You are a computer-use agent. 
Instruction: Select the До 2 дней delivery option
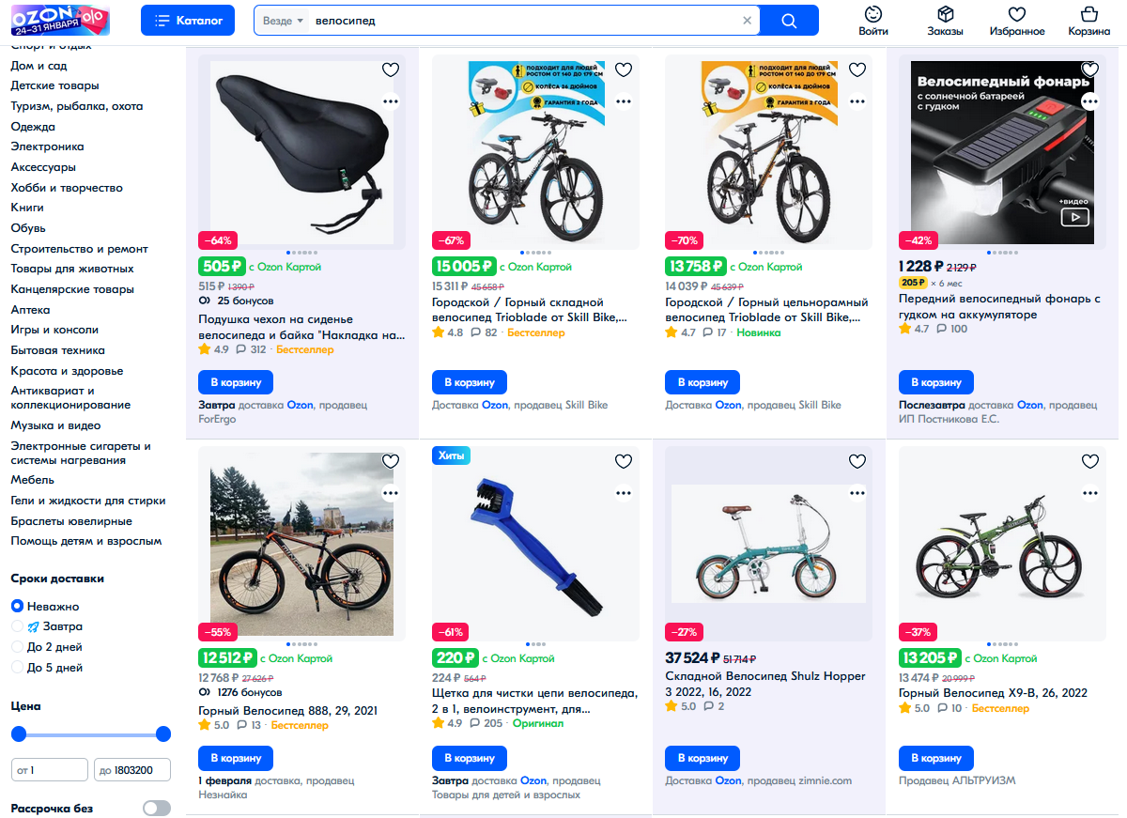click(17, 647)
